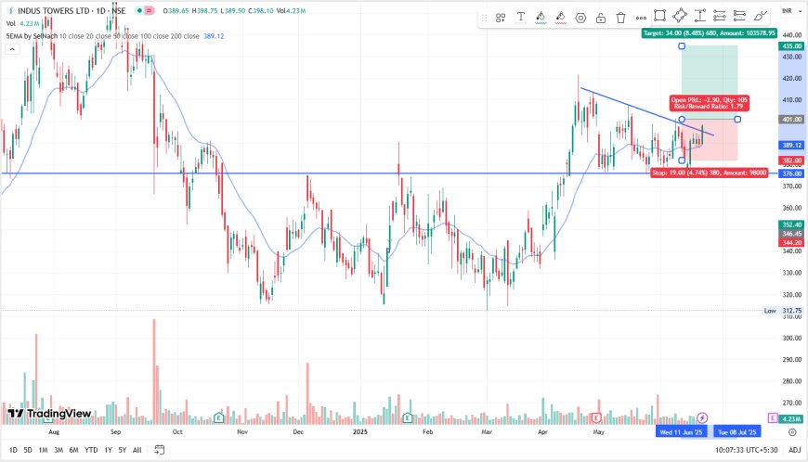Open chart scale settings gear icon
The height and width of the screenshot is (462, 808).
(792, 432)
